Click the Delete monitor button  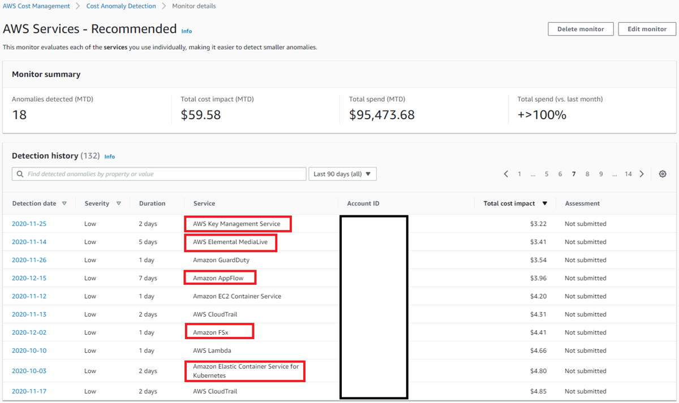click(581, 29)
